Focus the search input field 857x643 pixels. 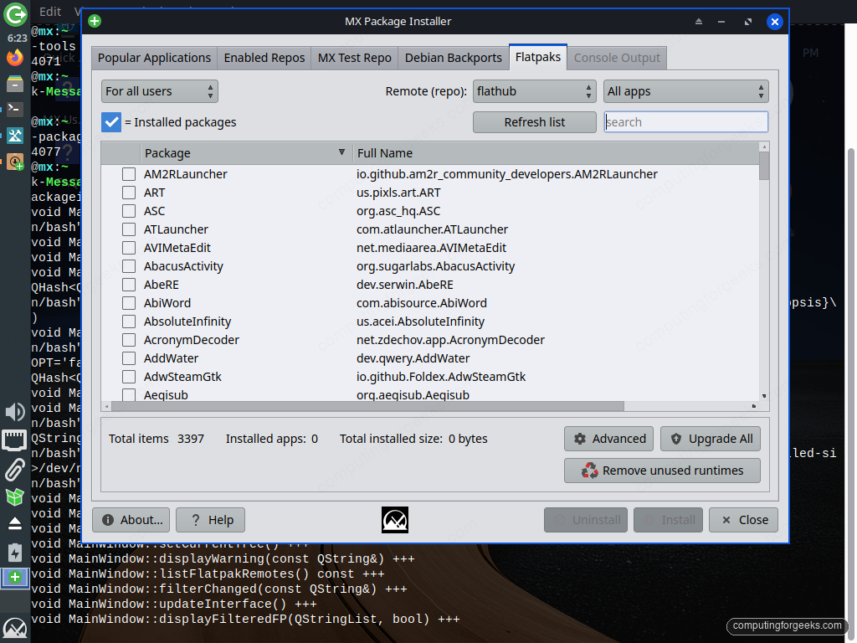point(686,122)
